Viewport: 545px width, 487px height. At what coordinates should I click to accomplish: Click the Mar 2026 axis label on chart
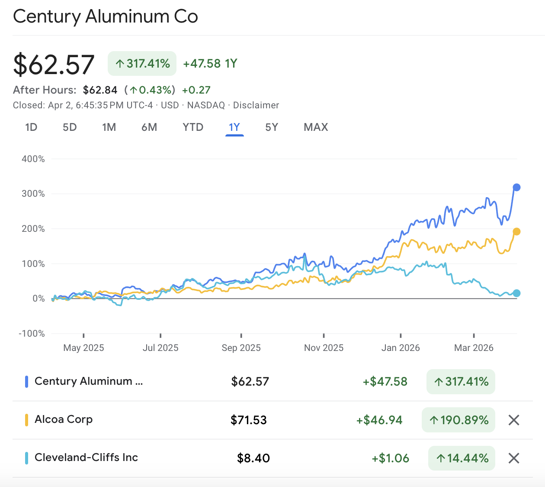tap(474, 347)
